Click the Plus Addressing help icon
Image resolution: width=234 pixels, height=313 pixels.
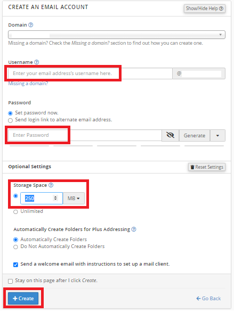134,229
